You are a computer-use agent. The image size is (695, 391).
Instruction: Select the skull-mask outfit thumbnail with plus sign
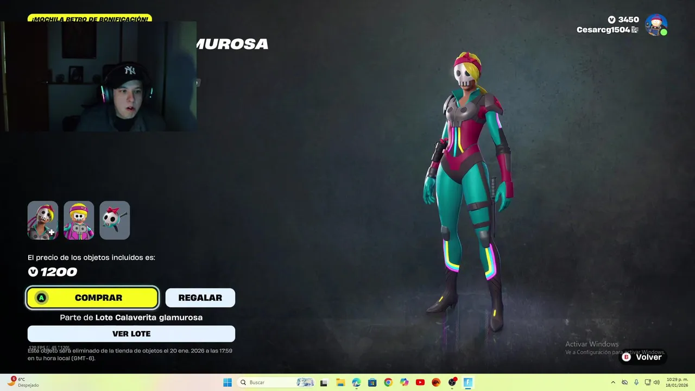(43, 220)
